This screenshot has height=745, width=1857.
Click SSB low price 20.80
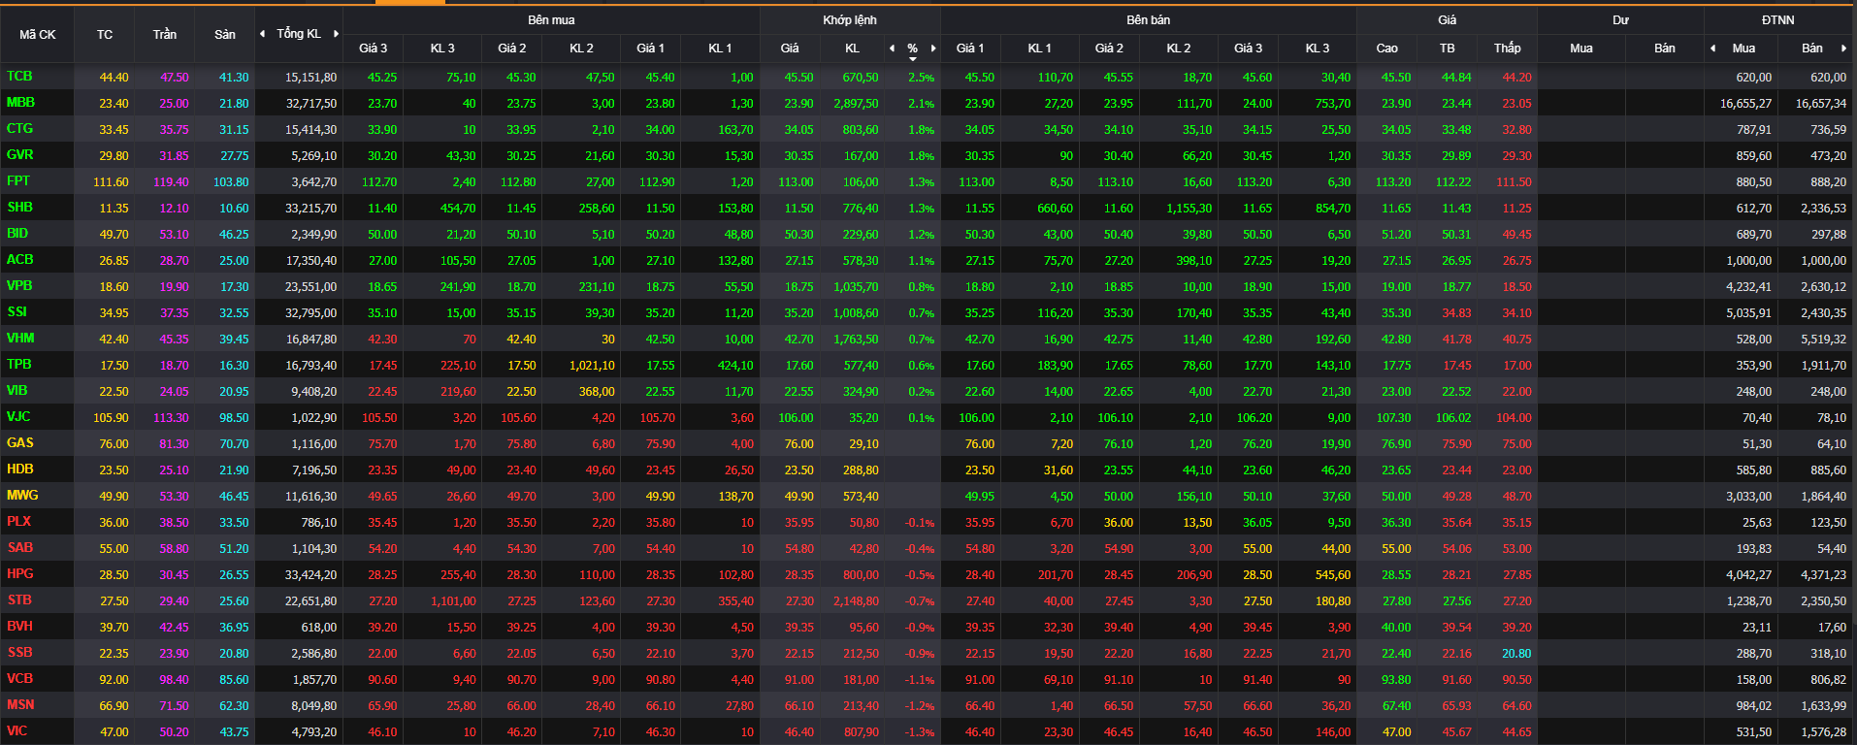[x=1517, y=654]
